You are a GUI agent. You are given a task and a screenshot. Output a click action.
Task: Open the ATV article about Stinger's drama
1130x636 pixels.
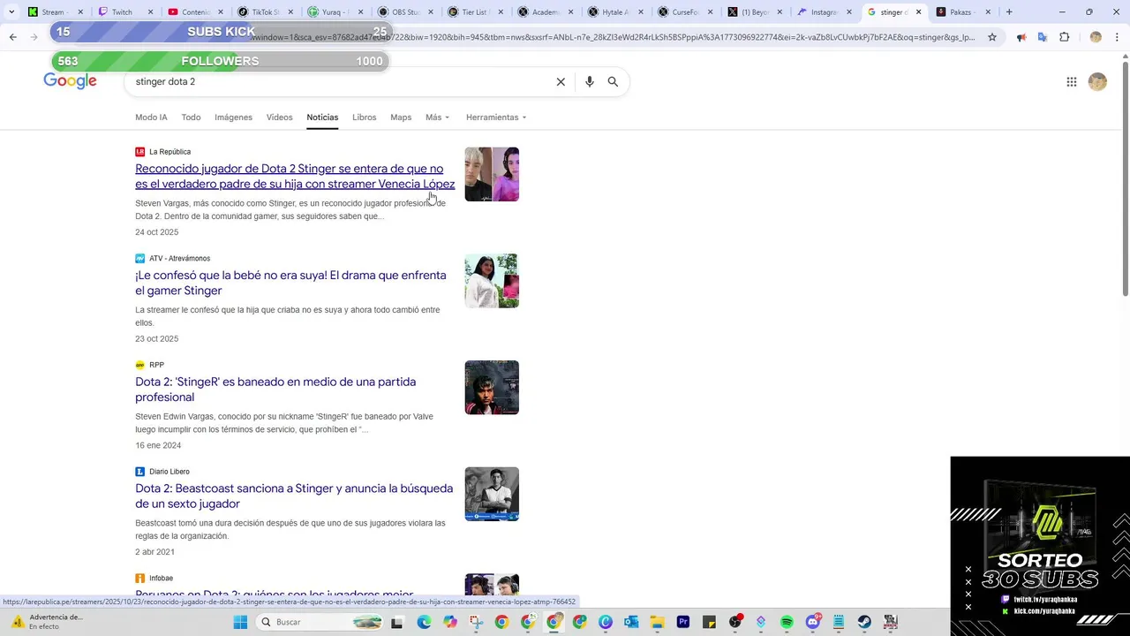click(x=290, y=283)
